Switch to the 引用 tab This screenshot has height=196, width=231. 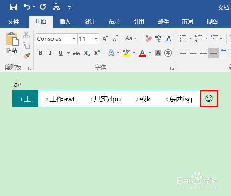pos(139,22)
